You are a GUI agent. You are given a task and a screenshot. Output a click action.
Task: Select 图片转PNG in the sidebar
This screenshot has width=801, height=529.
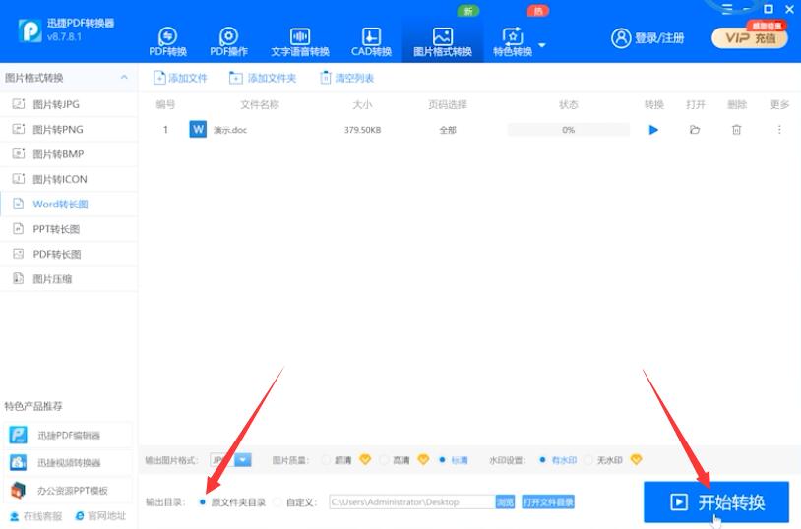[69, 129]
